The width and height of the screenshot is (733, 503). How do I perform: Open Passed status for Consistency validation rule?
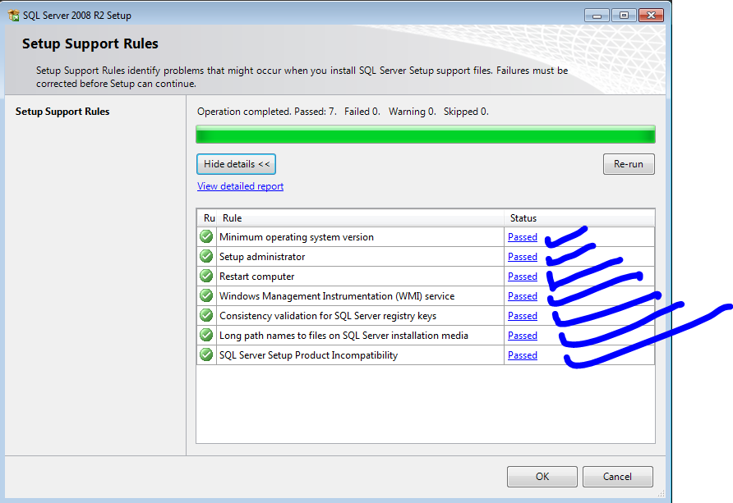point(523,315)
